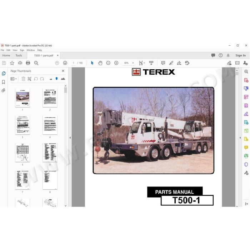This screenshot has width=250, height=250.
Task: Share with others person icon
Action: point(245,63)
